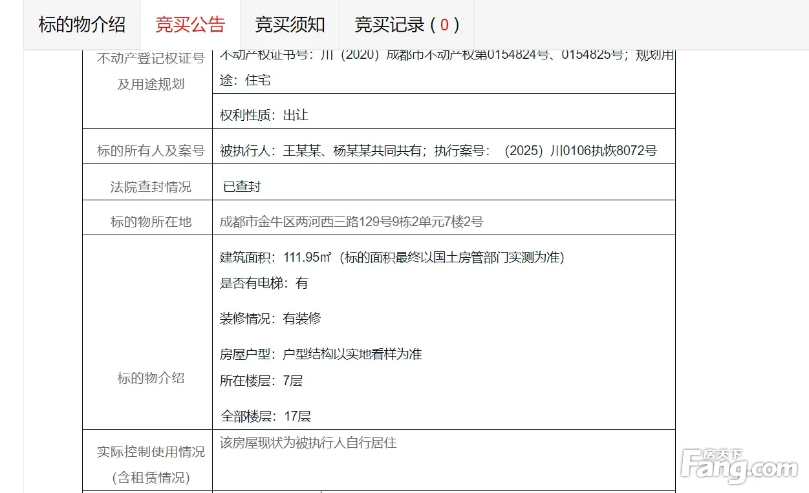Select the 该房屋现状为被执行人自行居住 text
Image resolution: width=809 pixels, height=493 pixels.
pyautogui.click(x=308, y=443)
